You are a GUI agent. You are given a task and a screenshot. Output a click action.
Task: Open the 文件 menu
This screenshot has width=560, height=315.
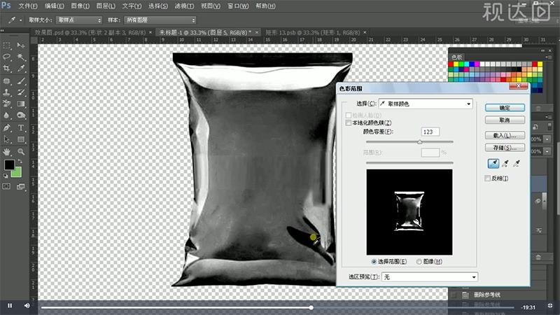[x=28, y=6]
